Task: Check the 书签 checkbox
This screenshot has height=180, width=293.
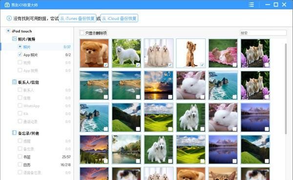Action: coord(20,157)
